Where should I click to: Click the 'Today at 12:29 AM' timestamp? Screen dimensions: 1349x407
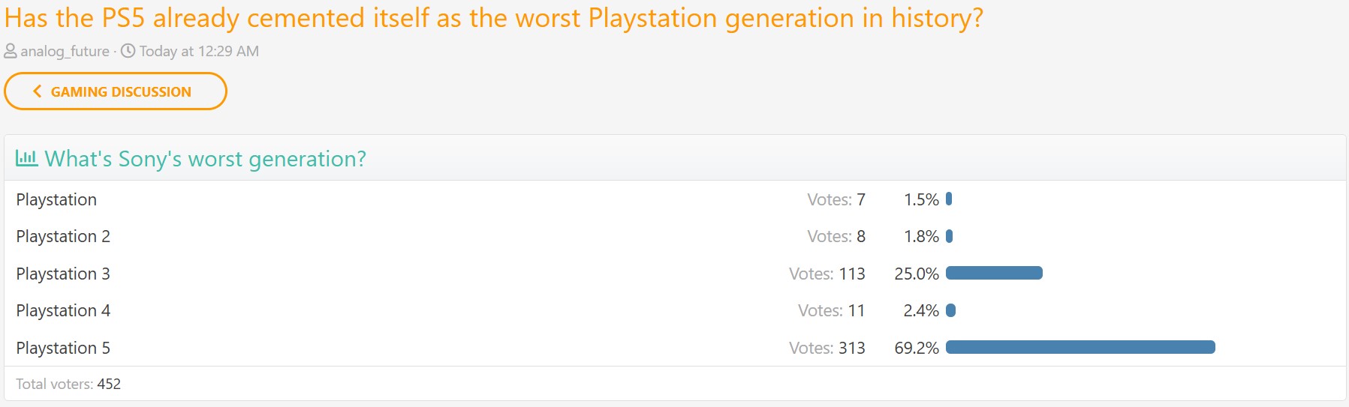pyautogui.click(x=199, y=51)
